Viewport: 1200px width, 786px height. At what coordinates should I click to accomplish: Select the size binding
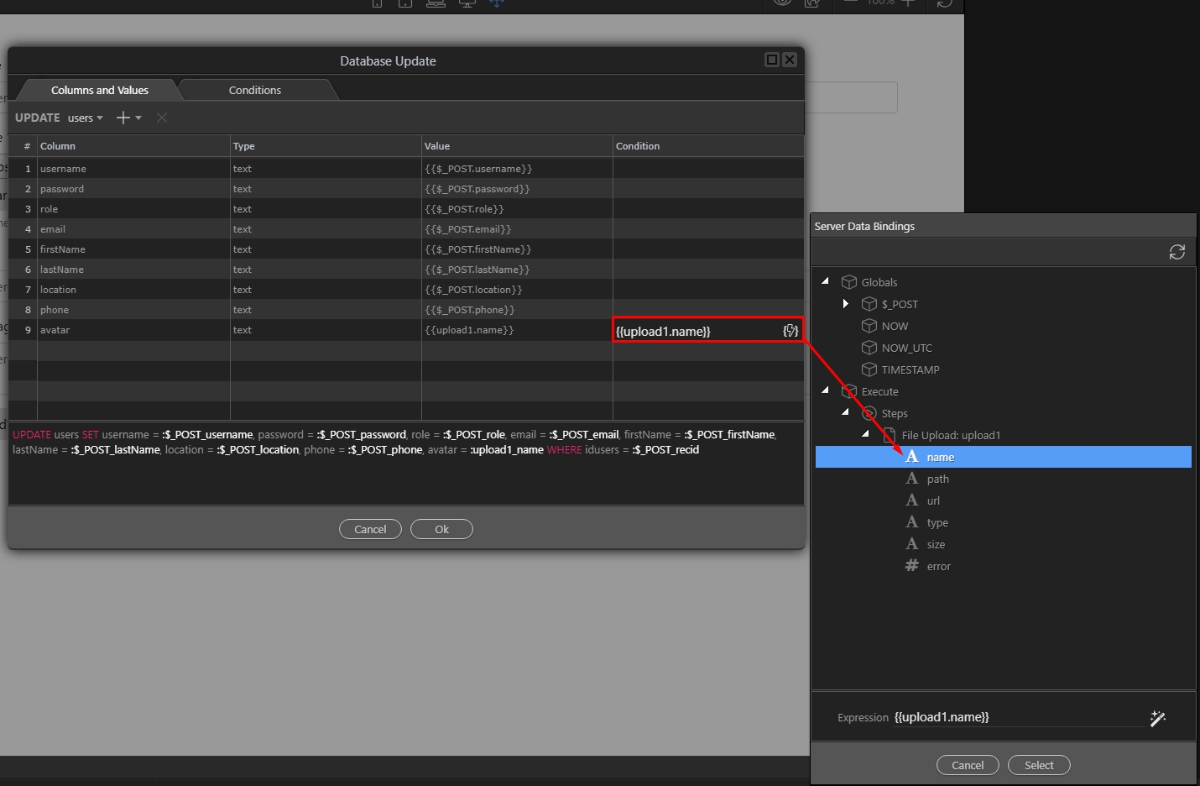click(936, 544)
